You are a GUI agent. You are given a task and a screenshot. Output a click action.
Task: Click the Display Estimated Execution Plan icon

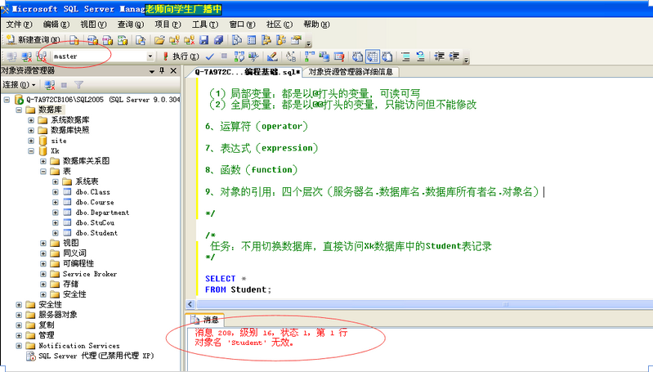click(239, 56)
